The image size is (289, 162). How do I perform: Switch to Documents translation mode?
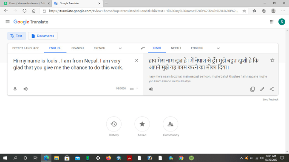click(43, 36)
